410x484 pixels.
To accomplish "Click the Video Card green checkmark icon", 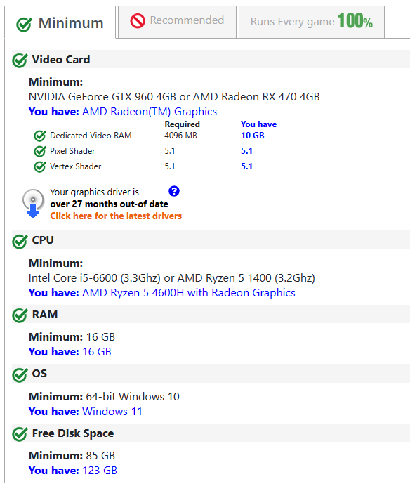I will [x=20, y=60].
